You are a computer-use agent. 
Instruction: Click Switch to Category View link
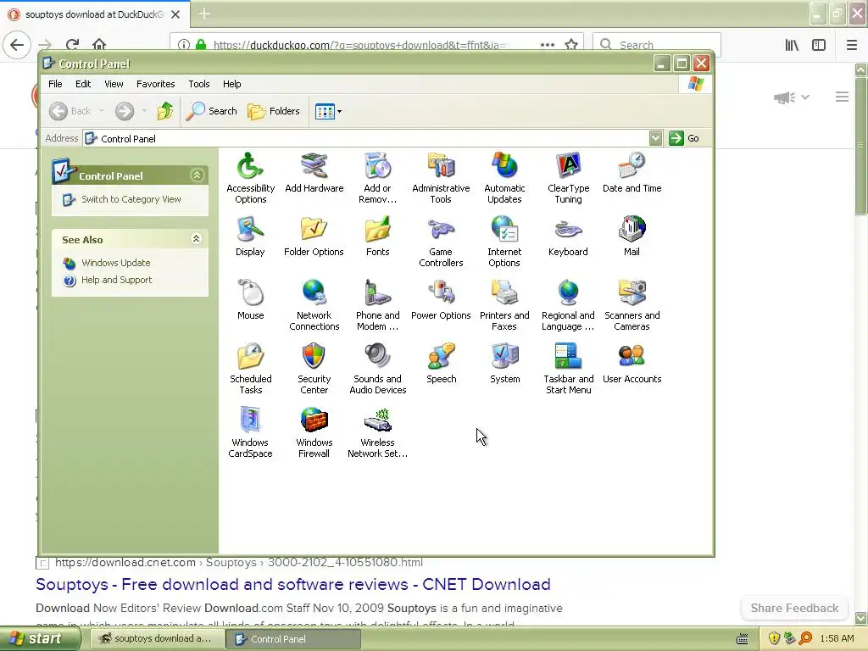(131, 199)
